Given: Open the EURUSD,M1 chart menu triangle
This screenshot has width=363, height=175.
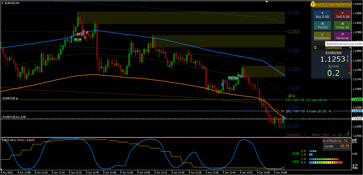Looking at the screenshot, I should (x=2, y=3).
